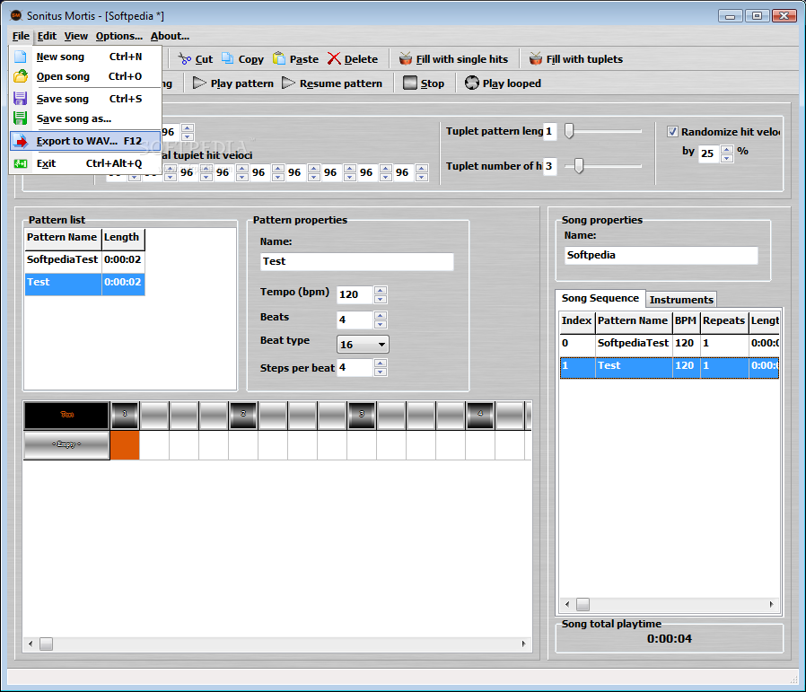Click the song Name field Softpedia

pos(661,255)
